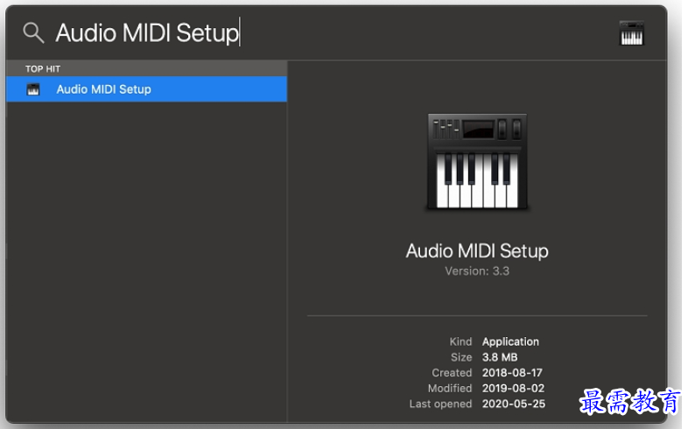688x429 pixels.
Task: Click the Kind Application value
Action: [510, 341]
